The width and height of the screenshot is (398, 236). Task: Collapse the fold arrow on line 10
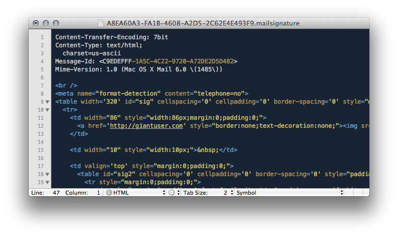tap(47, 110)
